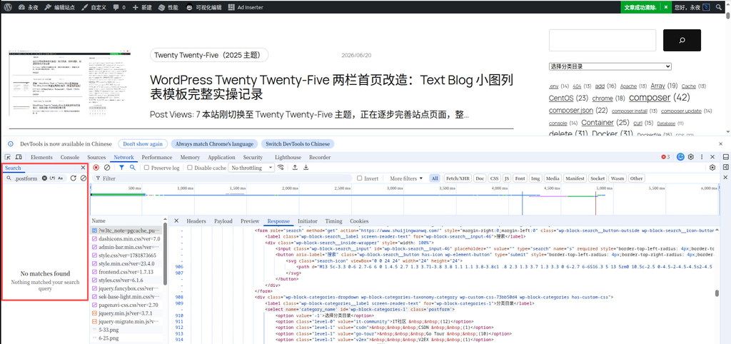
Task: Click the network Filter text input
Action: point(223,178)
